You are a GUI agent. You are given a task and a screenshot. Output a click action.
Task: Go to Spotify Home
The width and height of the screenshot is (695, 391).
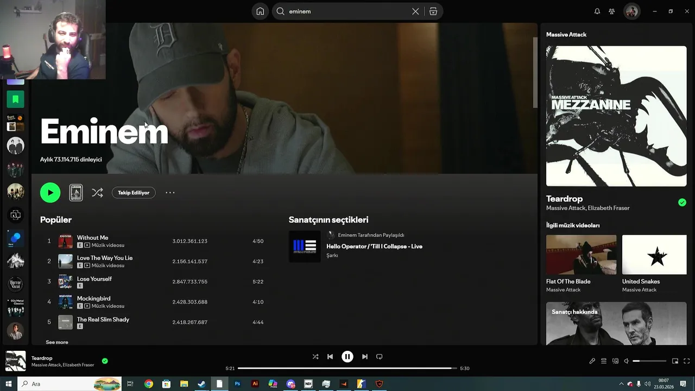[260, 11]
